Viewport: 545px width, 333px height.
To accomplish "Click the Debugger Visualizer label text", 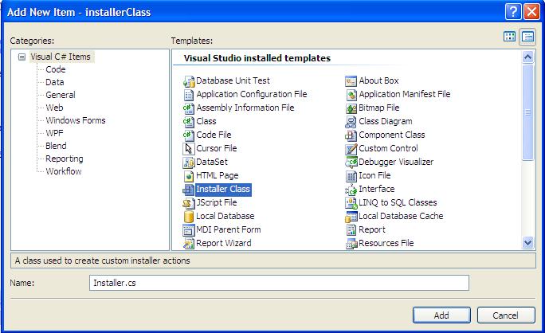I will [396, 162].
